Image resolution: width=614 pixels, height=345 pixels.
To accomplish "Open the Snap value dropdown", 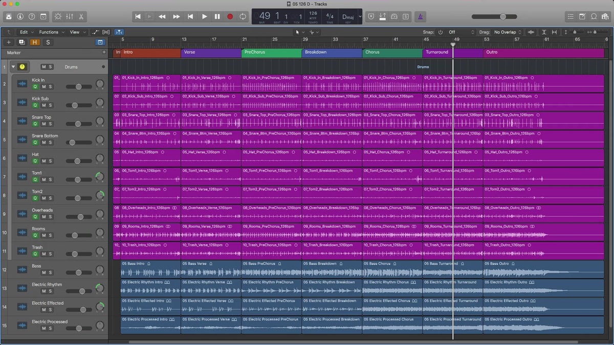I will [x=459, y=32].
